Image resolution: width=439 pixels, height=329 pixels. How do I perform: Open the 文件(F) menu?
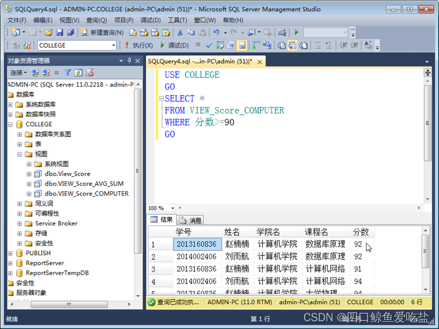(17, 20)
